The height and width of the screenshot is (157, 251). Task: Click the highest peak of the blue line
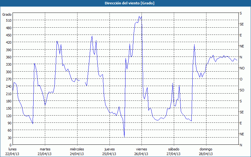point(139,16)
